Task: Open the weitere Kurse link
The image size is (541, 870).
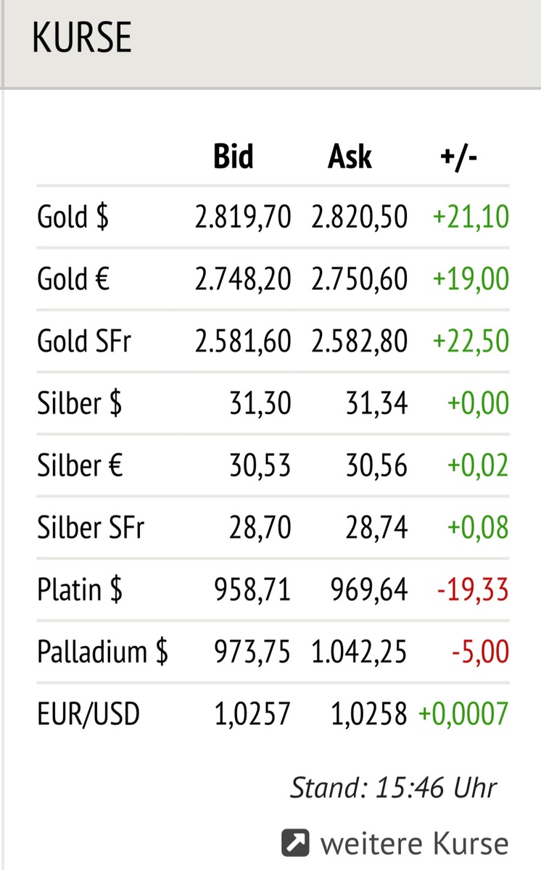Action: coord(413,843)
